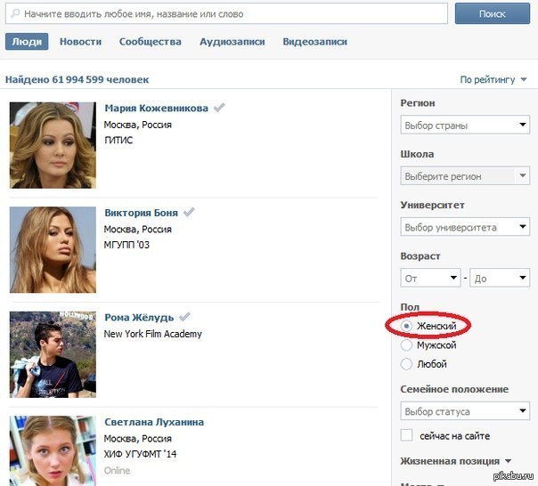
Task: Focus the search text field at top
Action: 232,15
